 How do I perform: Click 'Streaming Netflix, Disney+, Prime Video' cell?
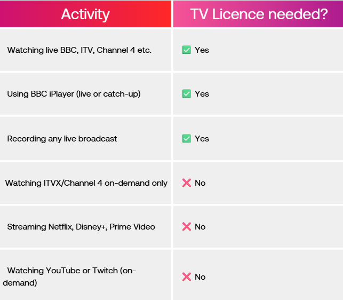[81, 227]
